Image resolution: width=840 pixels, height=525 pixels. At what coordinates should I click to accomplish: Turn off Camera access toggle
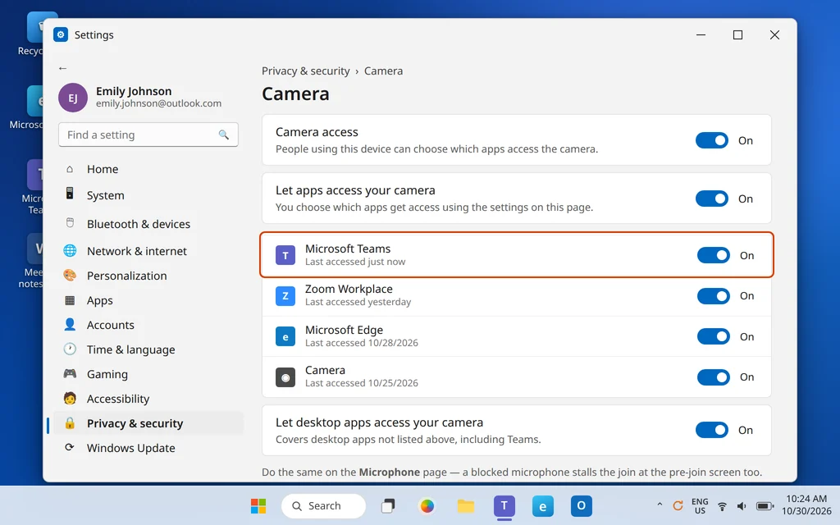(x=712, y=140)
